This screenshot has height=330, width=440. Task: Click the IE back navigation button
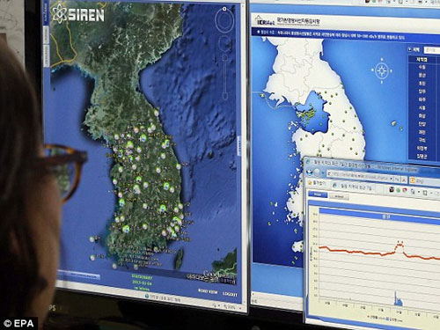coord(309,172)
